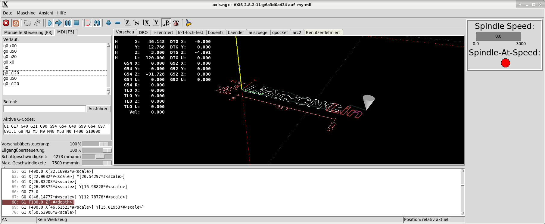Toggle optional pause M1 icon
The height and width of the screenshot is (224, 545).
(x=97, y=23)
